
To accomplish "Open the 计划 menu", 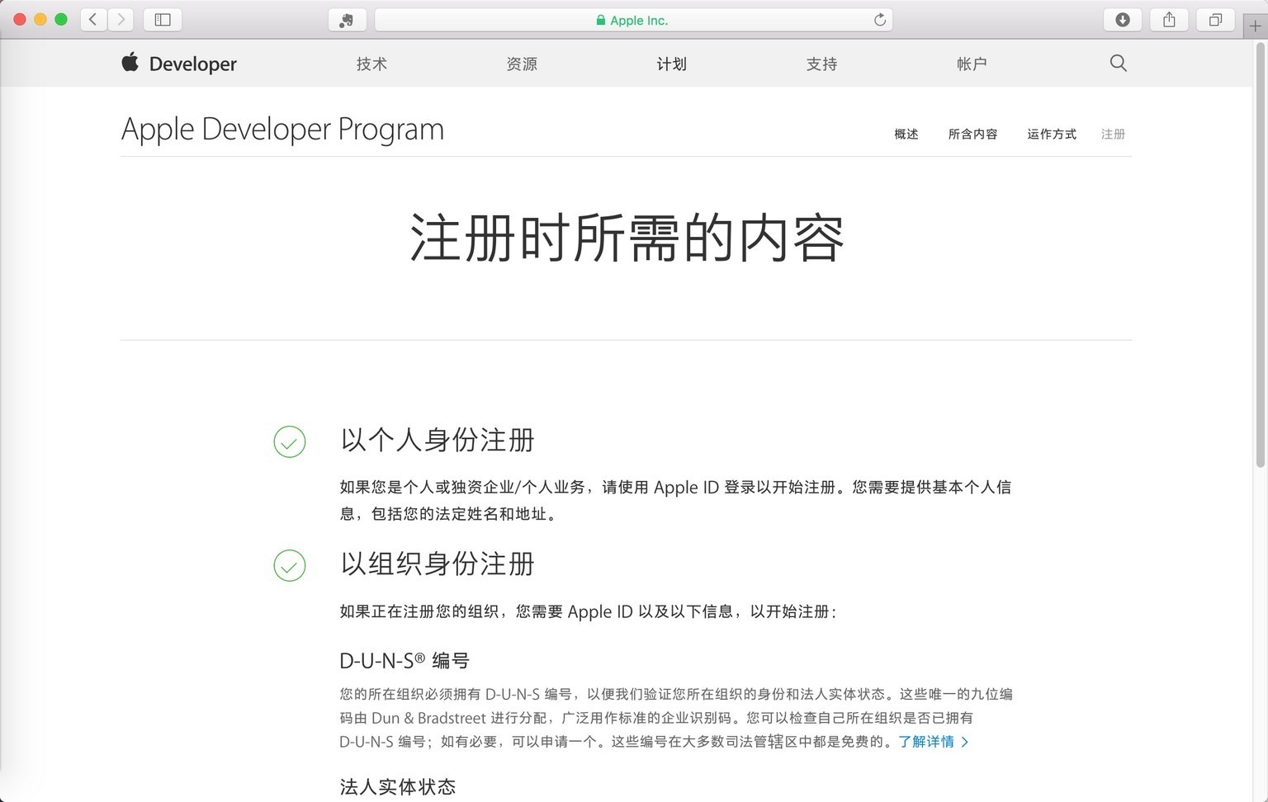I will pyautogui.click(x=672, y=64).
